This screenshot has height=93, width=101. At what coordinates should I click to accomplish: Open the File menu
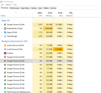(2, 5)
